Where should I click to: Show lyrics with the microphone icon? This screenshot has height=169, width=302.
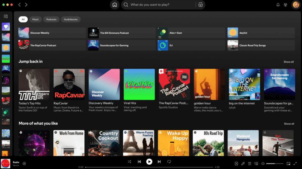tap(243, 164)
